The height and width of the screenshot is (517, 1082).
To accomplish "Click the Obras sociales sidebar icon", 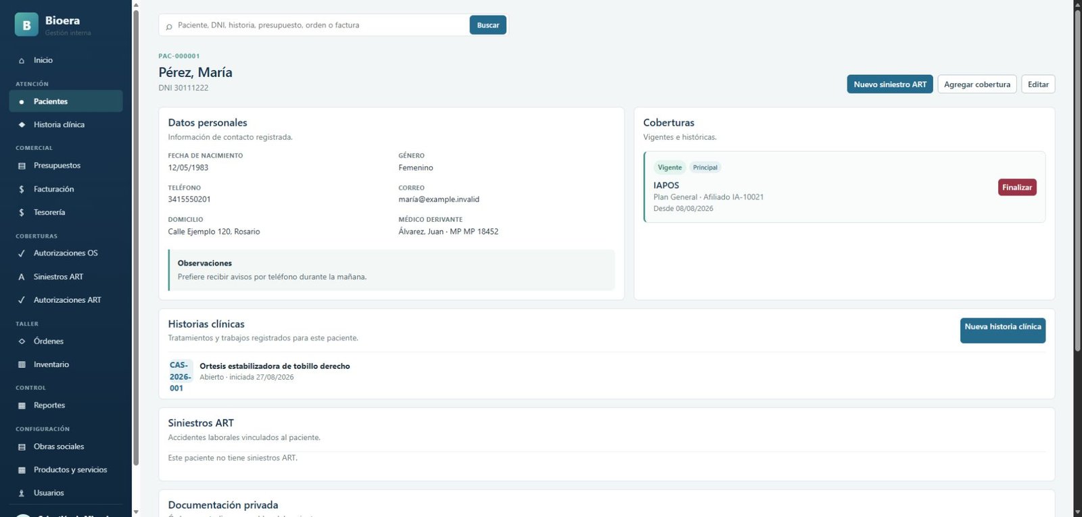I will [22, 447].
